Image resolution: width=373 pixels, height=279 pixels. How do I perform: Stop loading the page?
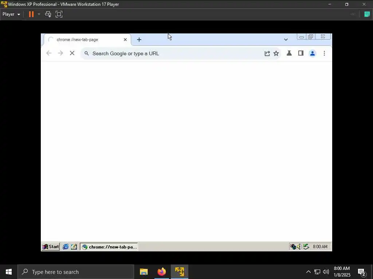72,53
